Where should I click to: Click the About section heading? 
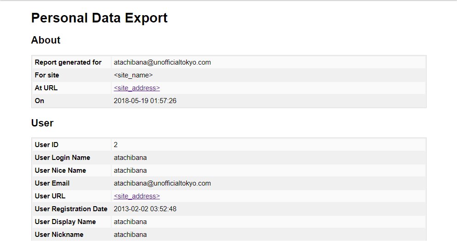(x=46, y=40)
